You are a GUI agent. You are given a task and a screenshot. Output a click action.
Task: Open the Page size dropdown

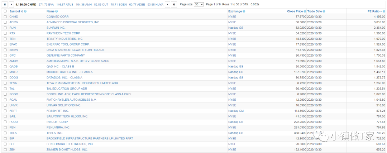point(199,4)
